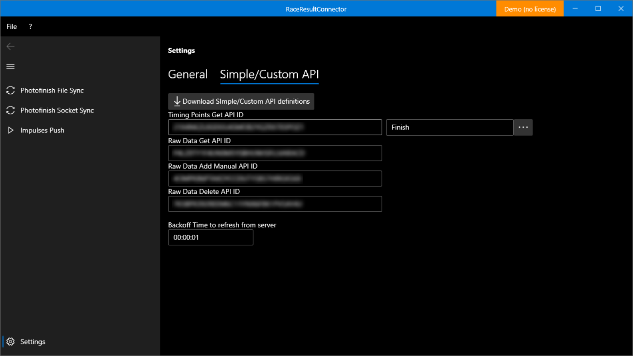633x356 pixels.
Task: Minimize the RaceResultConnector window
Action: coord(575,9)
